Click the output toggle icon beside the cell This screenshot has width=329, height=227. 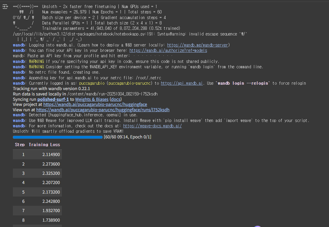point(5,7)
